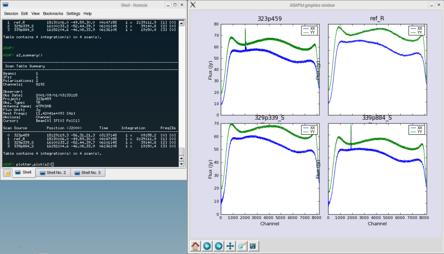Select the Pan axes tool
Screen dimensions: 444x254
point(230,246)
